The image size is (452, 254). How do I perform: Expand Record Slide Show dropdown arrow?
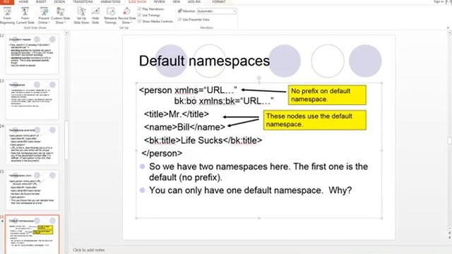(131, 23)
